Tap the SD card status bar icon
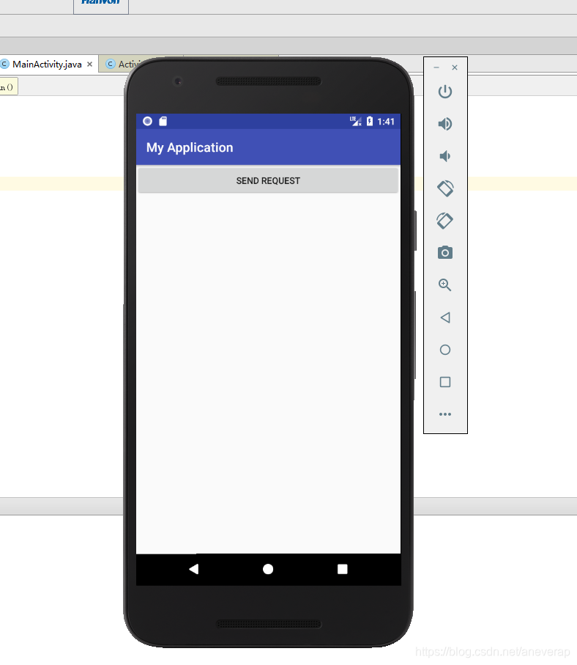The image size is (577, 665). pyautogui.click(x=163, y=121)
